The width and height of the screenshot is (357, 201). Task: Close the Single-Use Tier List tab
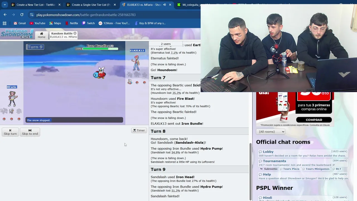pyautogui.click(x=115, y=5)
